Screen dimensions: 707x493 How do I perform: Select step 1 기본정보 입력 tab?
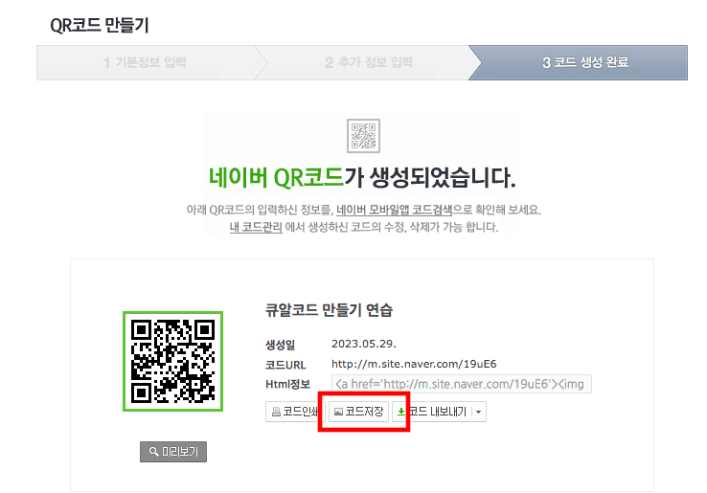[145, 62]
